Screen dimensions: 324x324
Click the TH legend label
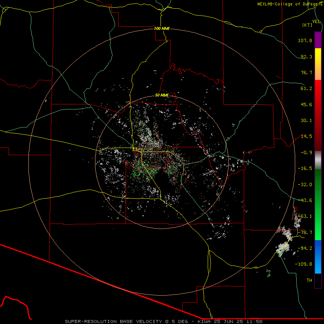pos(309,280)
